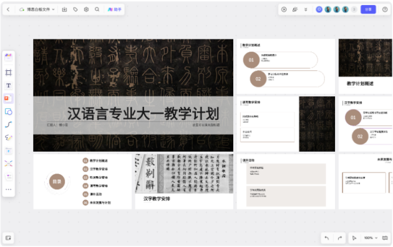
Task: Select the connector line tool
Action: (x=9, y=124)
